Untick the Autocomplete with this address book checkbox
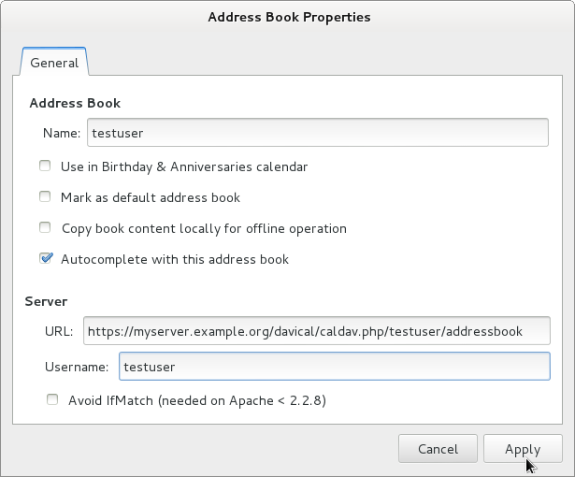Viewport: 575px width, 477px height. click(46, 258)
